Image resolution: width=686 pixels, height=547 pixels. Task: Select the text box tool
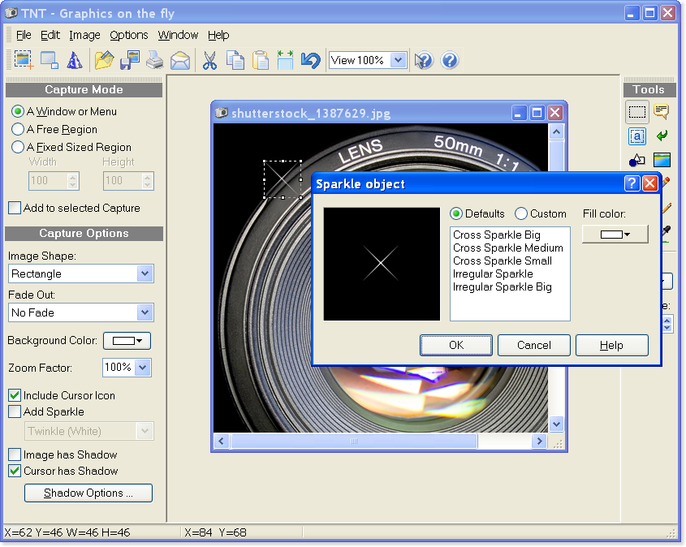pos(637,136)
